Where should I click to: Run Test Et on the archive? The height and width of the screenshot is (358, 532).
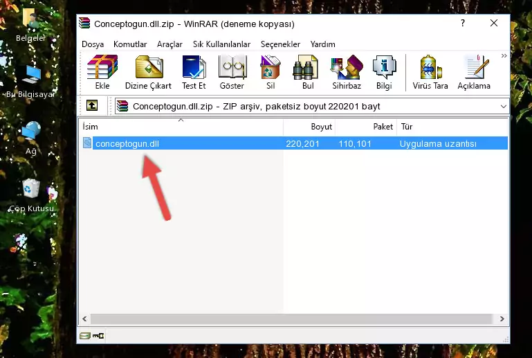click(194, 72)
